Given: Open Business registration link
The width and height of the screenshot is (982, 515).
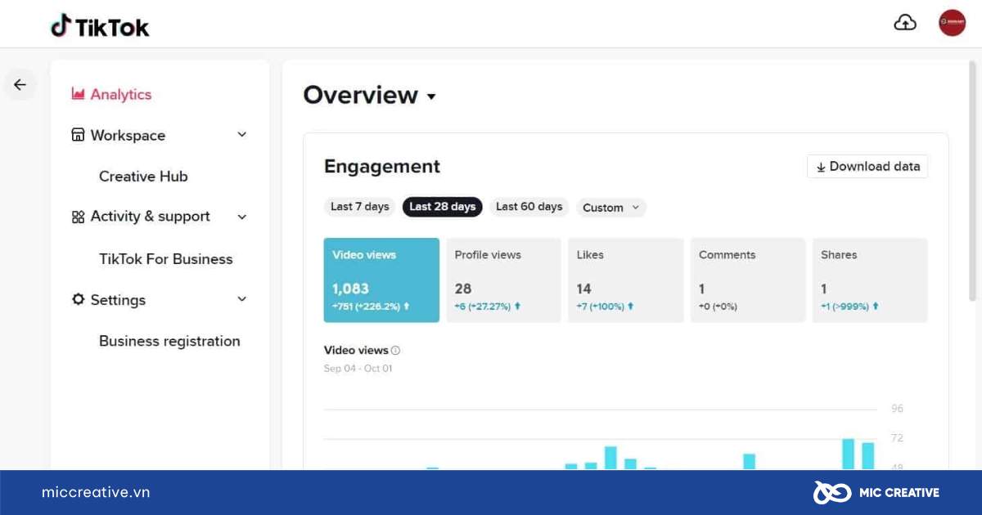Looking at the screenshot, I should point(169,341).
